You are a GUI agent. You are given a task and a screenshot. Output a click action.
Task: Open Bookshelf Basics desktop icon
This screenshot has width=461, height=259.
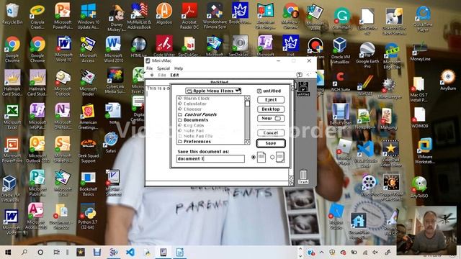coord(88,183)
